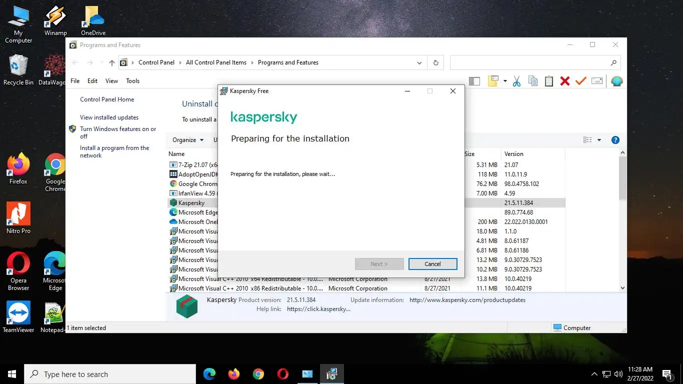The height and width of the screenshot is (384, 683).
Task: Click the envelope Email icon in the toolbar
Action: (597, 81)
